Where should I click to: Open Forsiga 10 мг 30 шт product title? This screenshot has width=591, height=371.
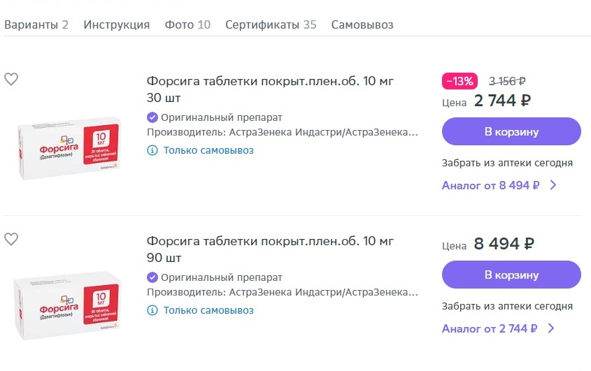click(x=270, y=82)
